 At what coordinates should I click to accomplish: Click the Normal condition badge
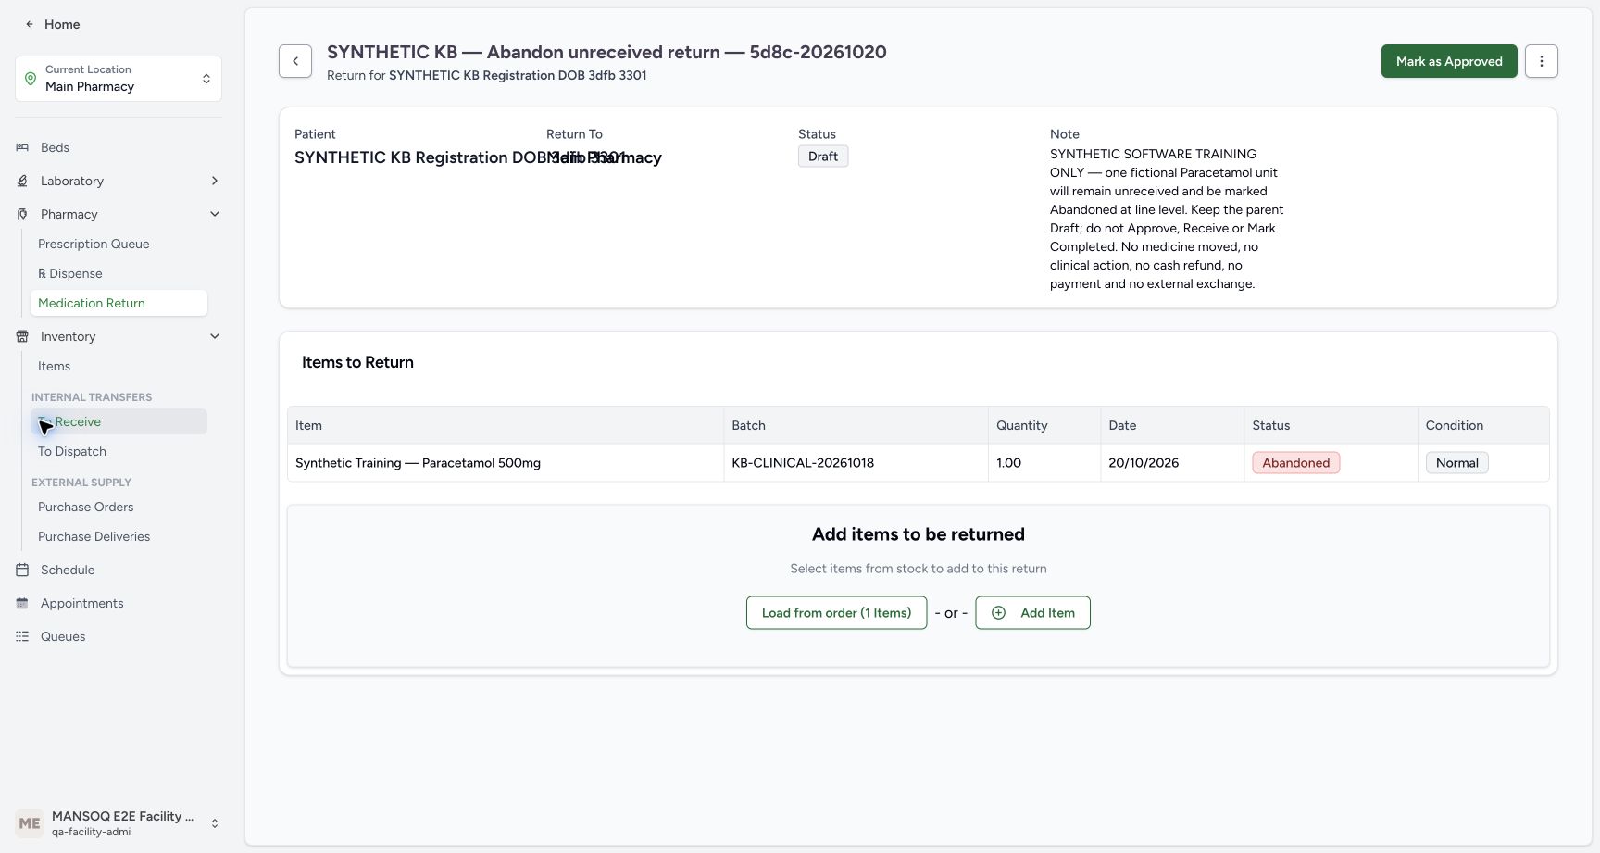tap(1456, 463)
